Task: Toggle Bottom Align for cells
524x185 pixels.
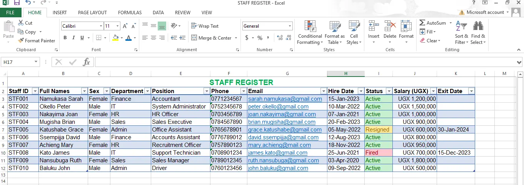Action: point(162,26)
